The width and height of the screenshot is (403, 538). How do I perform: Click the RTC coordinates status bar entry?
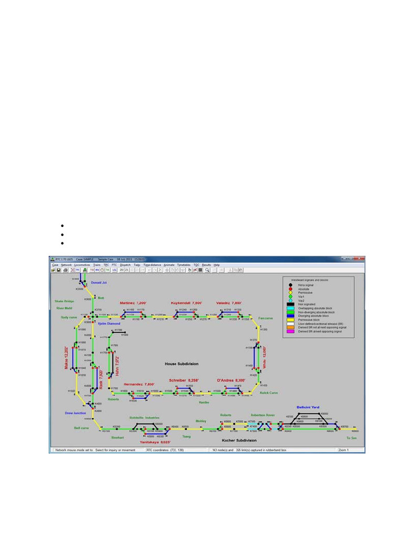(165, 450)
